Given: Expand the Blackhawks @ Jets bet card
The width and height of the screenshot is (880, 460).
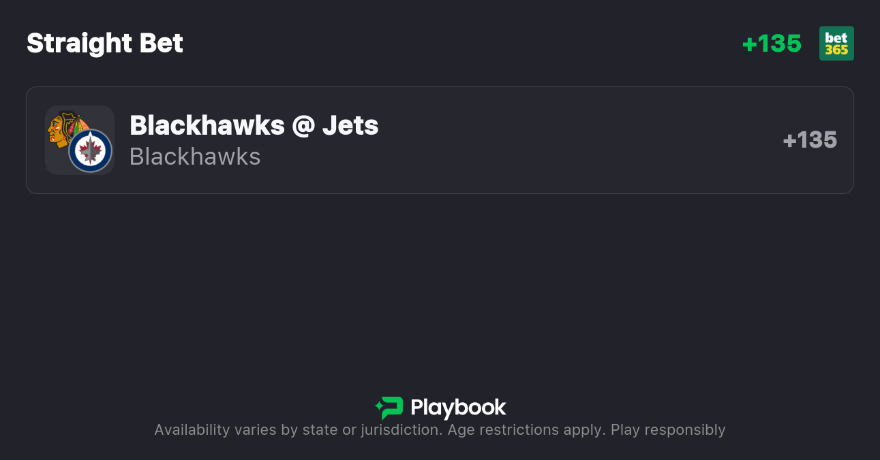Looking at the screenshot, I should click(x=440, y=139).
